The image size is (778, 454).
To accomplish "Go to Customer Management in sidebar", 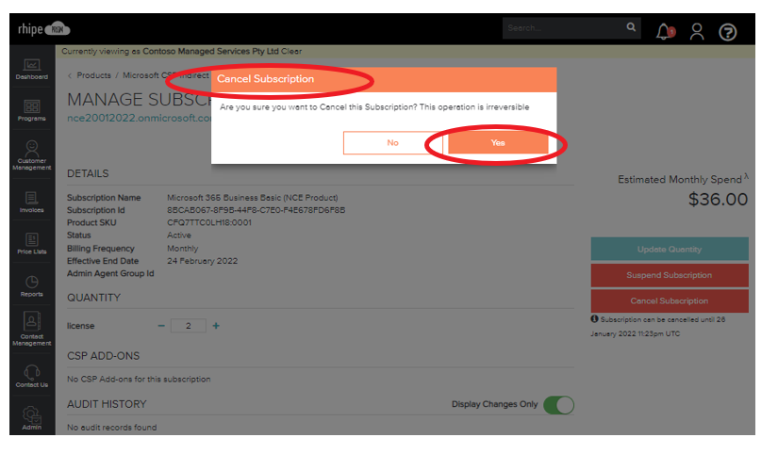I will [32, 155].
